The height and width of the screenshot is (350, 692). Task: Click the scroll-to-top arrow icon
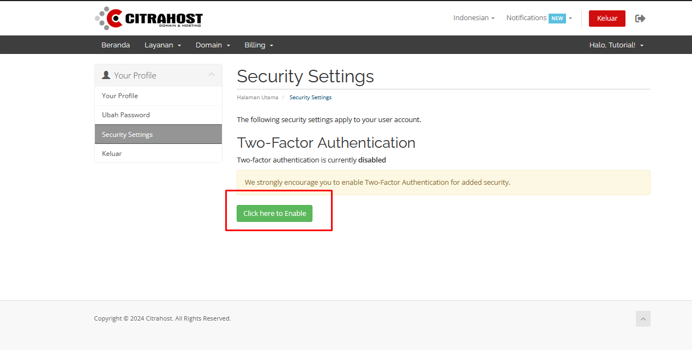coord(643,319)
